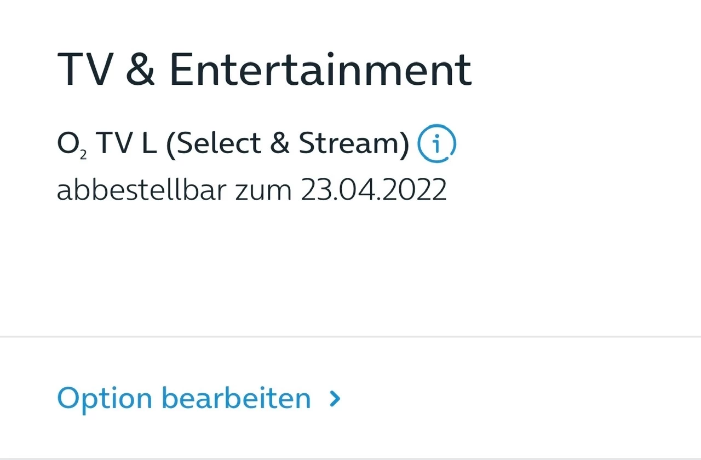Click the word abbestellbar
Screen dimensions: 701x460
[141, 190]
